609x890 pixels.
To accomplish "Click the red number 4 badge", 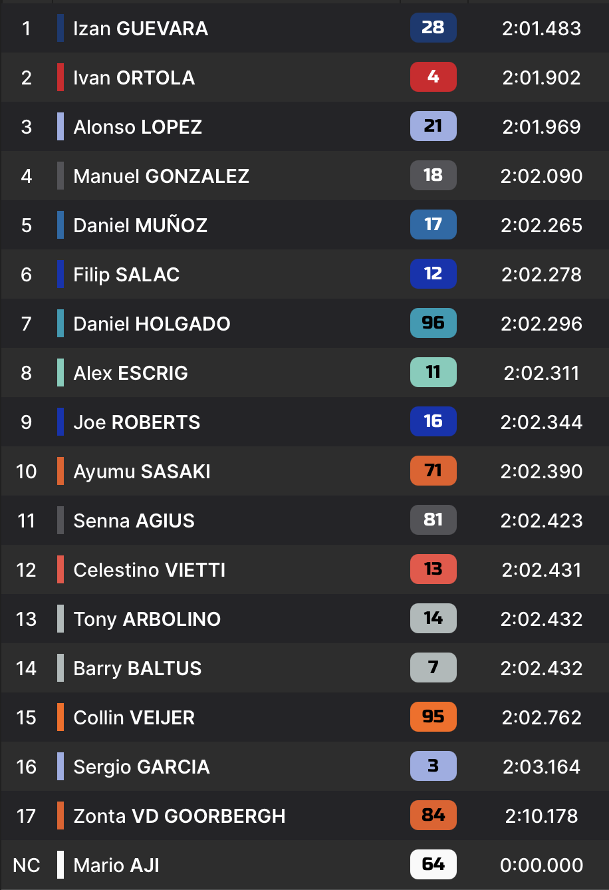I will (433, 76).
